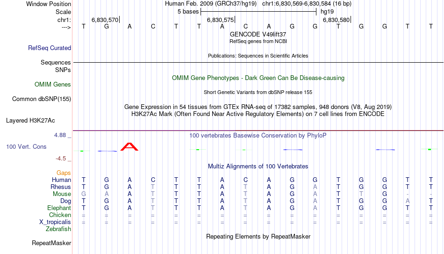This screenshot has height=254, width=444.
Task: Select the Common dbSNP(155) track label
Action: pos(41,99)
